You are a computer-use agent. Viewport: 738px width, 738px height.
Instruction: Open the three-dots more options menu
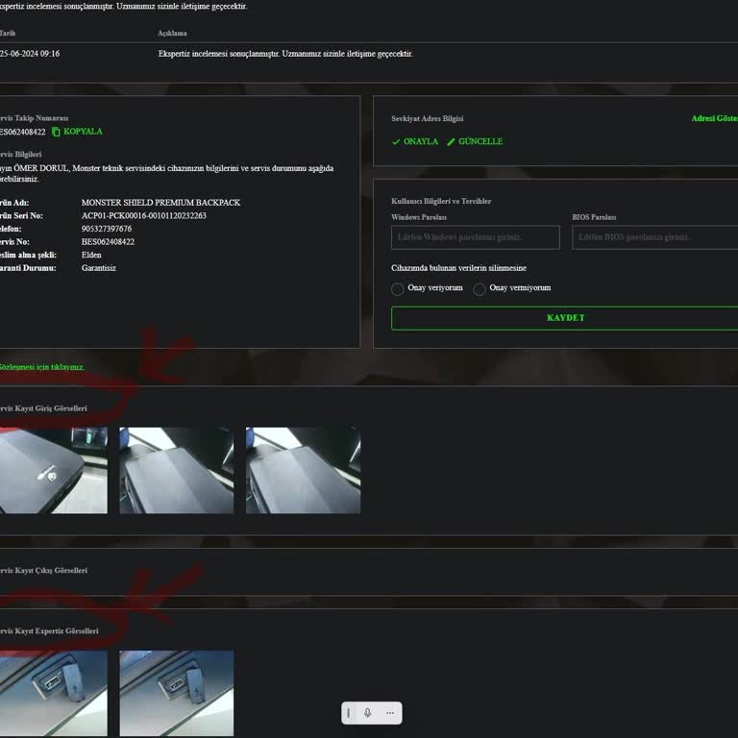(x=389, y=713)
